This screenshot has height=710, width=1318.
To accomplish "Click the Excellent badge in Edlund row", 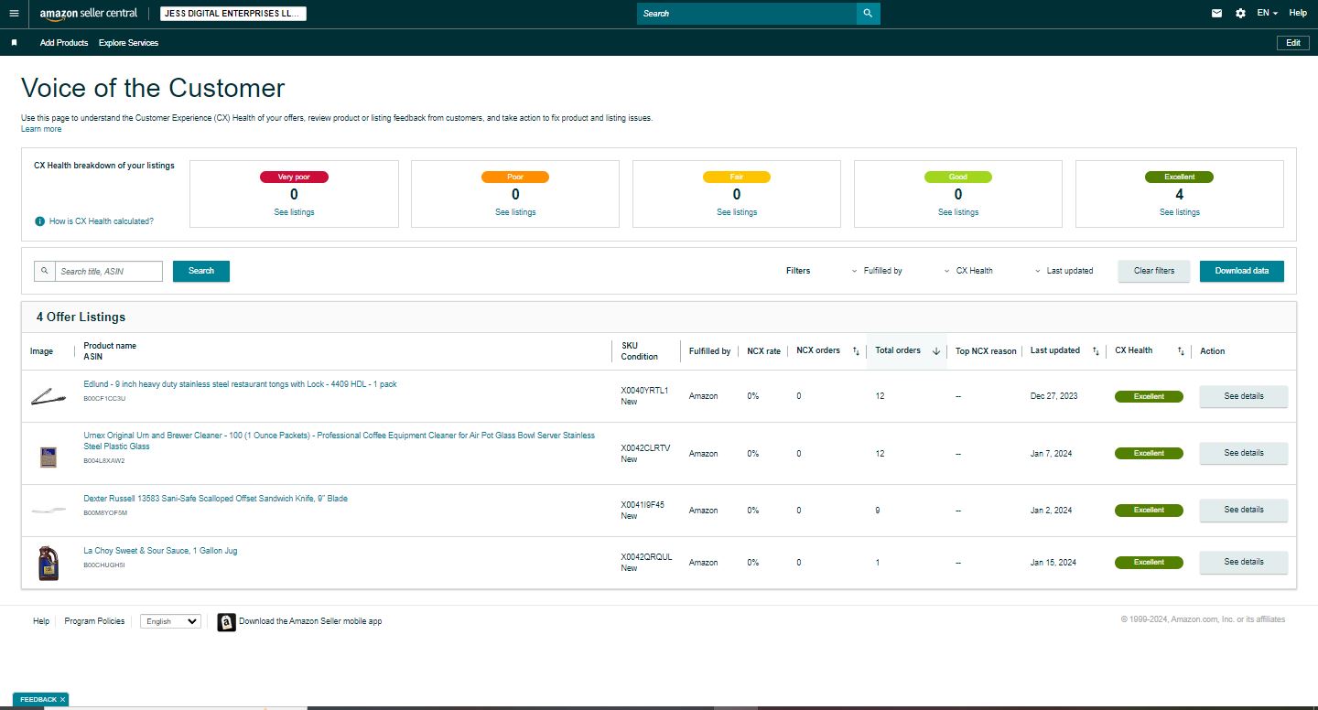I will 1149,396.
